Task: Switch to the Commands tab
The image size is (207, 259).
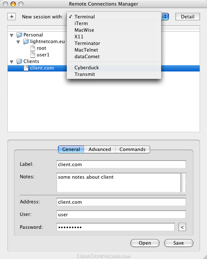Action: 132,149
